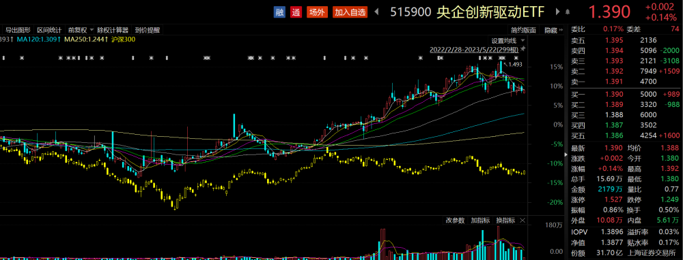Click the 买一 price 1.390
Viewport: 683px width, 260px height.
click(x=613, y=94)
